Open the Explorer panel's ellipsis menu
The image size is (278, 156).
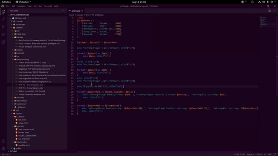tap(63, 11)
